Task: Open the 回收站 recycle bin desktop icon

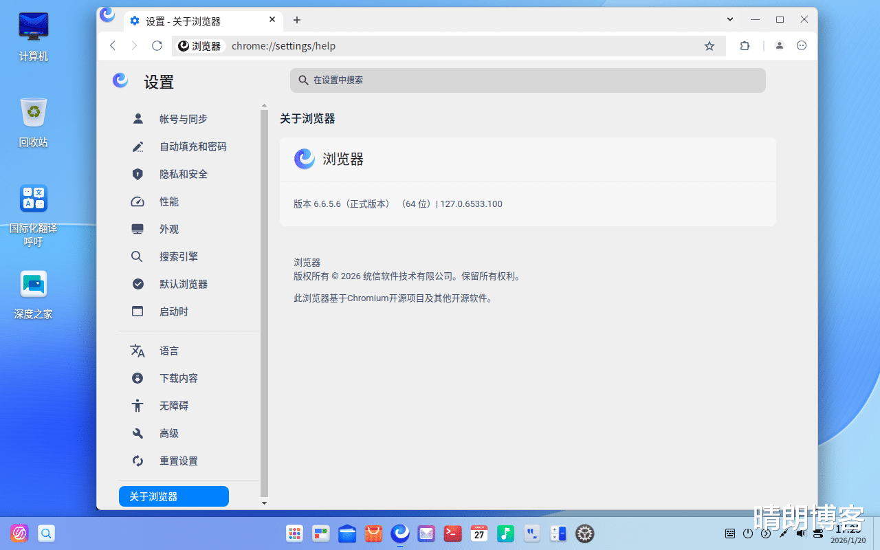Action: 34,122
